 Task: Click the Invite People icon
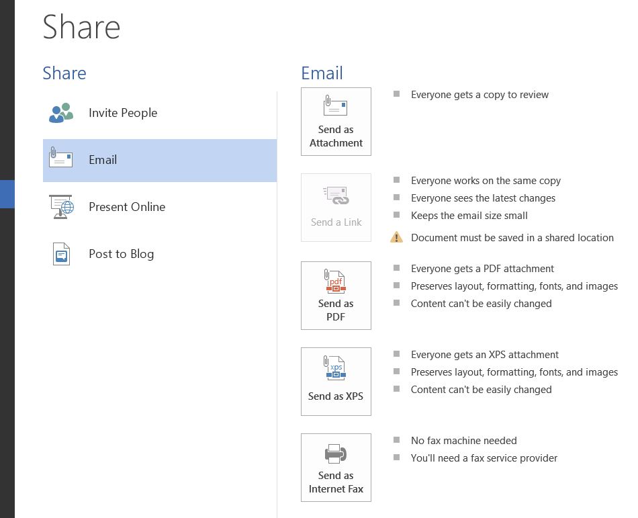[x=60, y=113]
